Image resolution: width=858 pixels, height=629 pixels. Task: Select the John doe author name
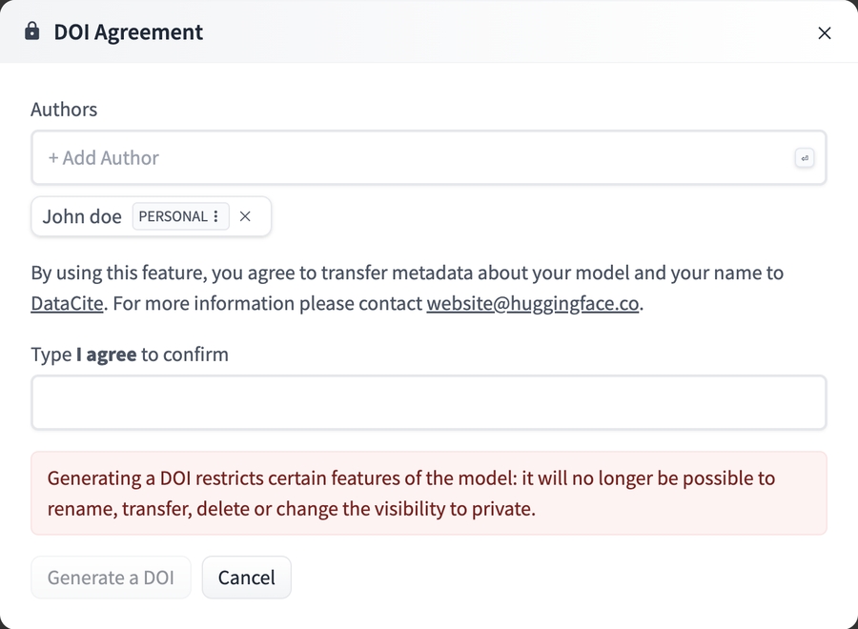82,216
